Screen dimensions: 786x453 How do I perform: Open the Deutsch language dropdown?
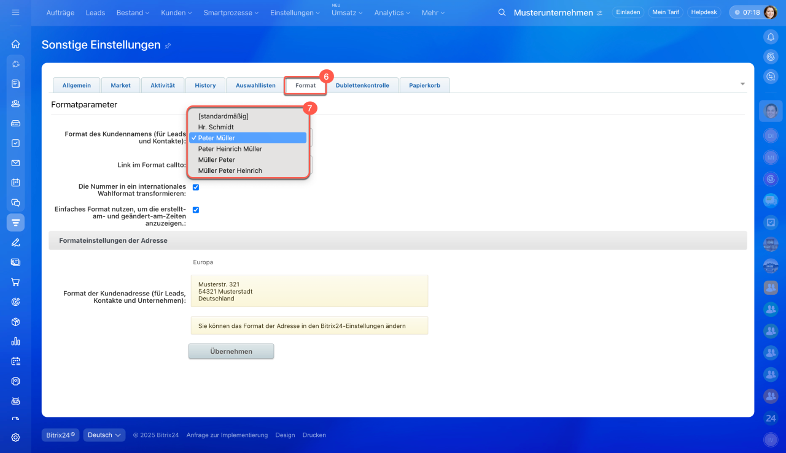click(104, 435)
